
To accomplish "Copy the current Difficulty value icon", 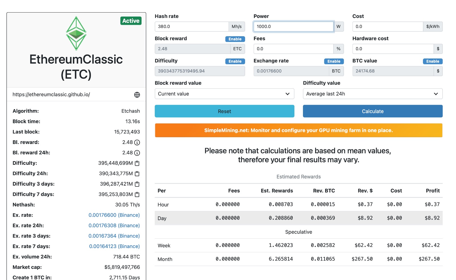I will click(x=137, y=163).
